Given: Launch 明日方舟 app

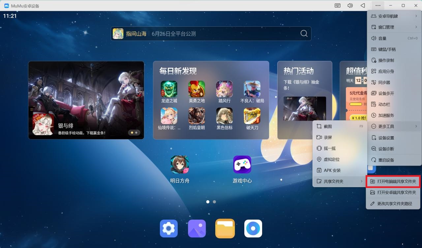Looking at the screenshot, I should (180, 165).
